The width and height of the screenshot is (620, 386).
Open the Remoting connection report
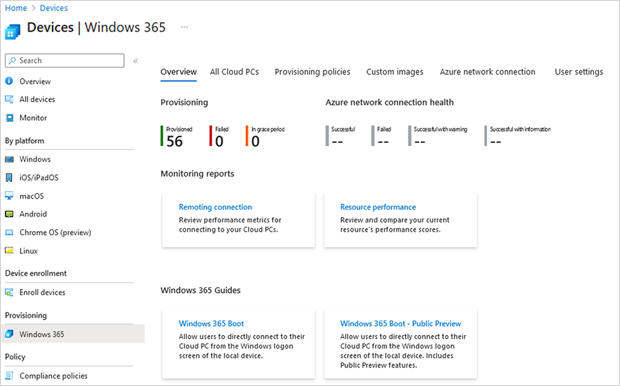[x=215, y=207]
